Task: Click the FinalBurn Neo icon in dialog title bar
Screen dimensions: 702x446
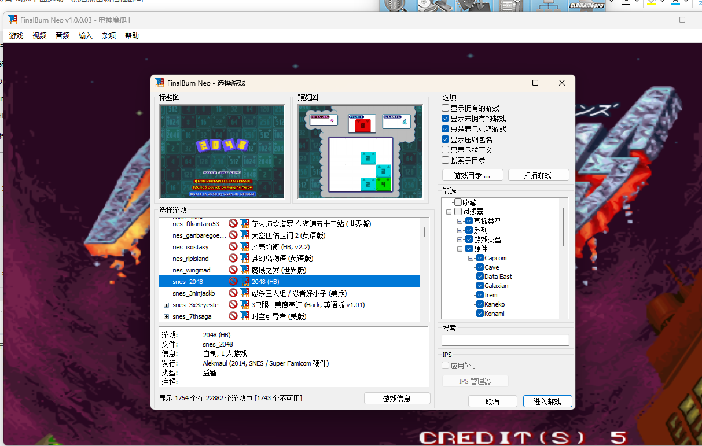Action: (160, 83)
